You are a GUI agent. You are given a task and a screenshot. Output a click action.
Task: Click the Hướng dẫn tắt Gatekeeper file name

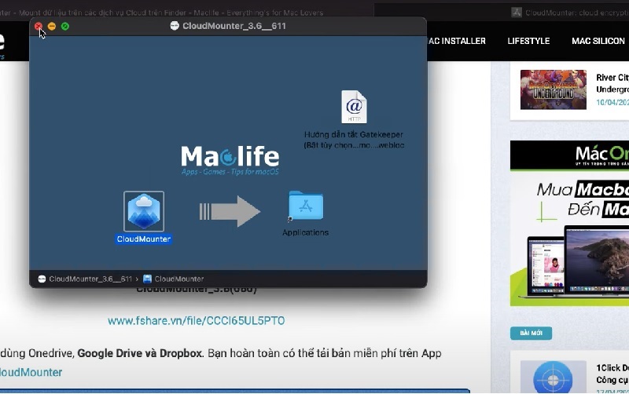pos(354,140)
